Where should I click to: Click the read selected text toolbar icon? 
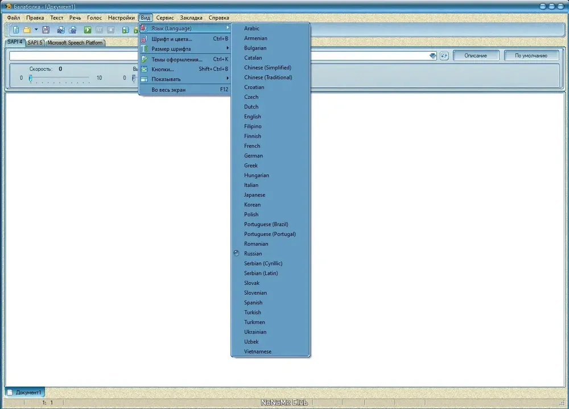(x=126, y=30)
